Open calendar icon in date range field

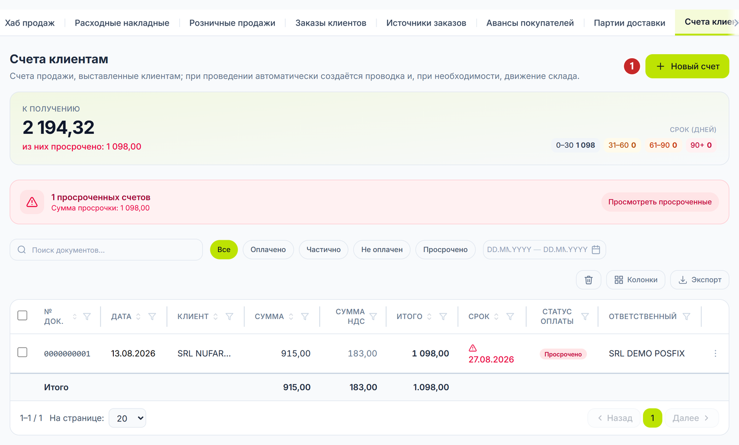[596, 250]
